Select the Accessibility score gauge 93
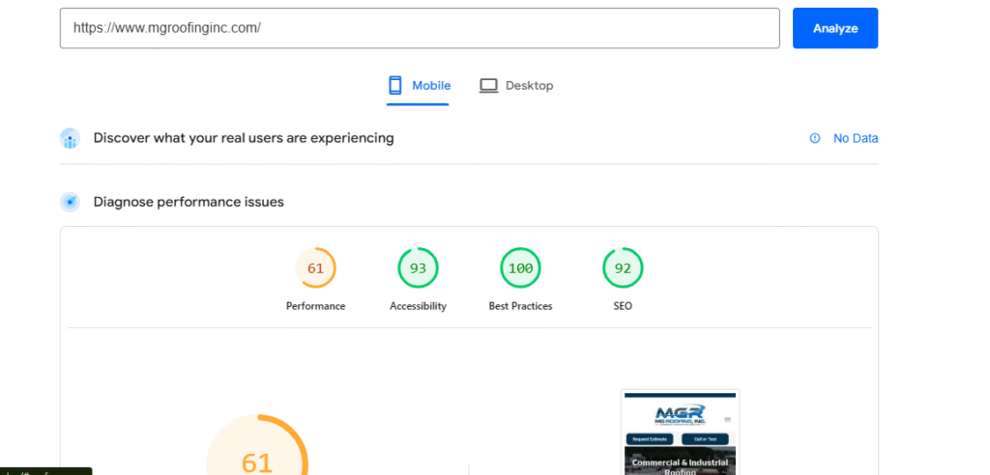990x475 pixels. click(x=418, y=268)
